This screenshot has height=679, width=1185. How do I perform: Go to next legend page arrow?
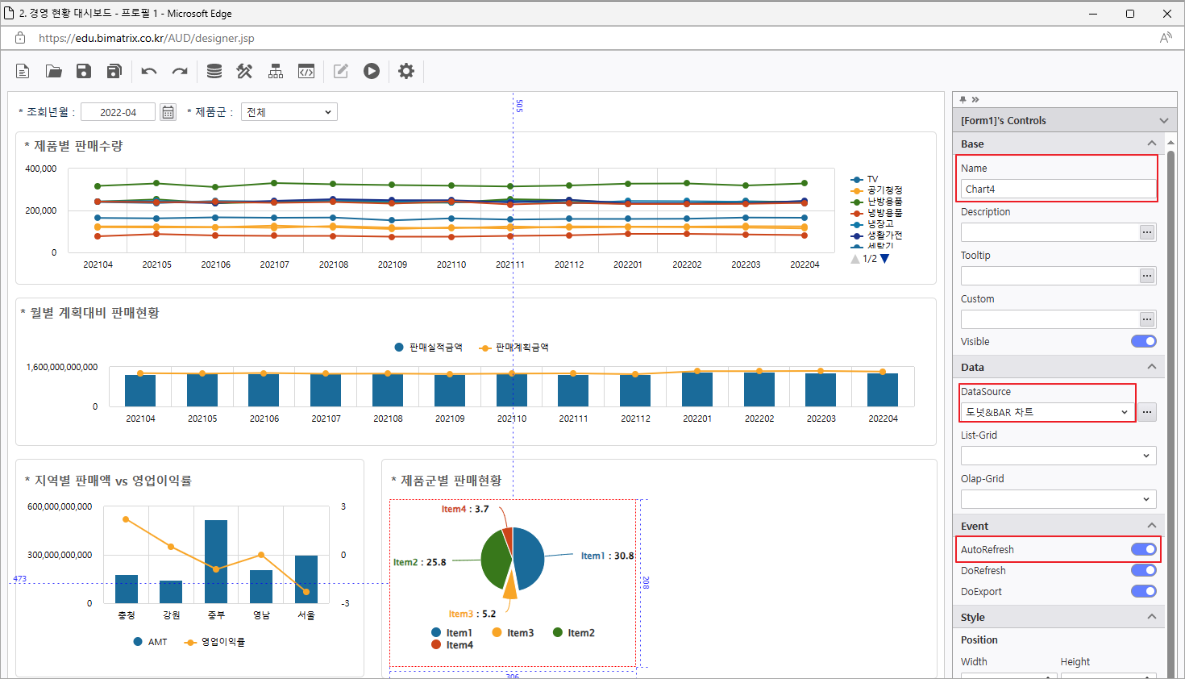point(884,259)
